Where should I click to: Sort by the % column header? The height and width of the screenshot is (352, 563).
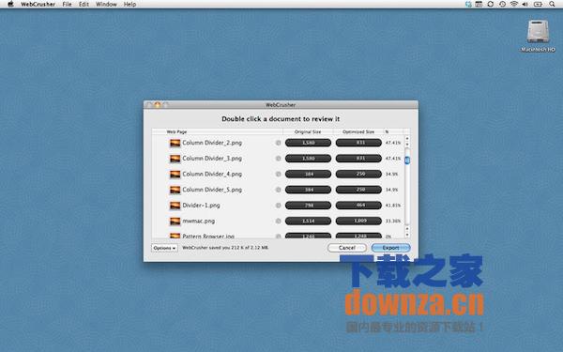(393, 131)
